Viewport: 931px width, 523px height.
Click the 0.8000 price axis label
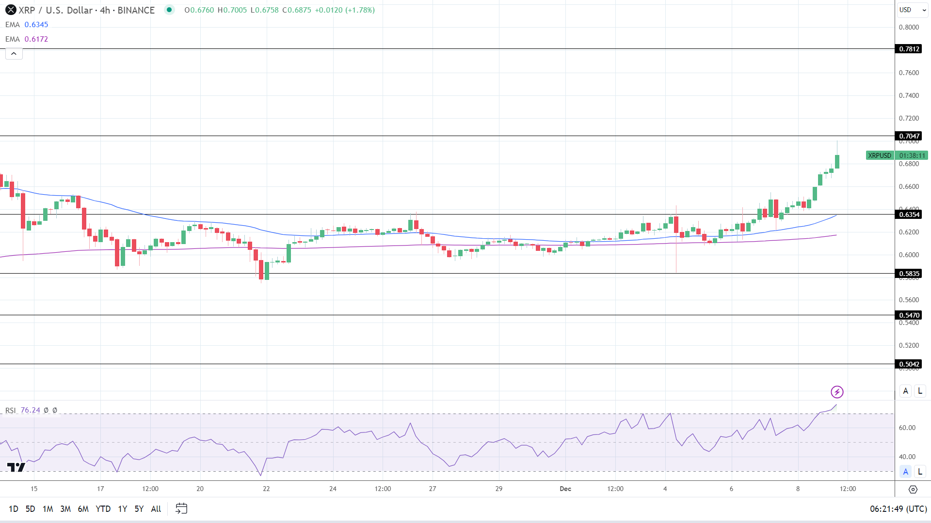pyautogui.click(x=909, y=27)
